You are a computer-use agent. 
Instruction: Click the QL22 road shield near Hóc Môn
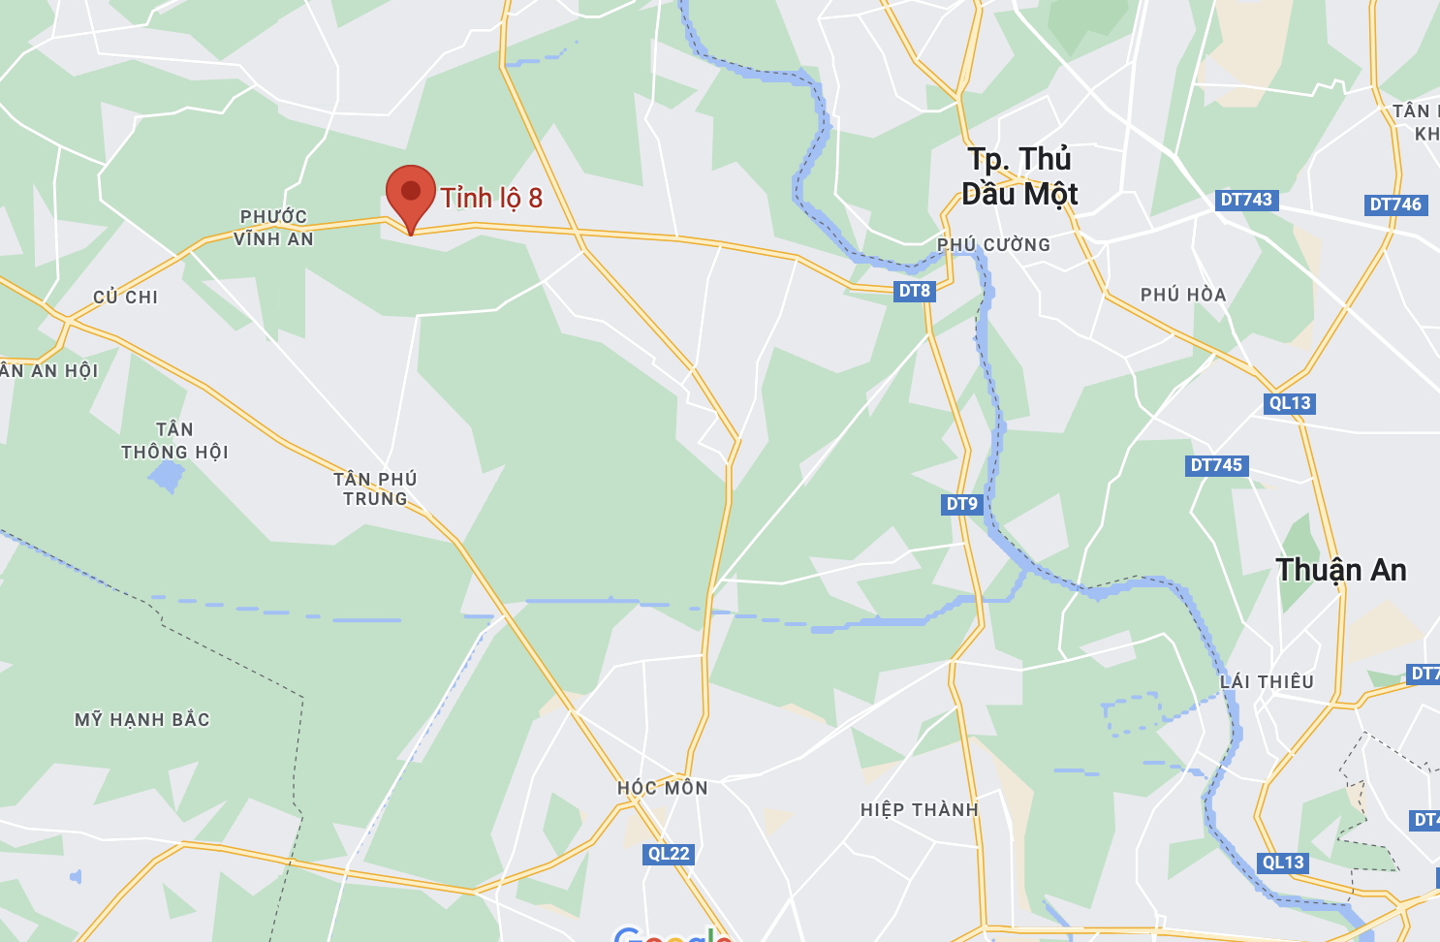(x=669, y=854)
